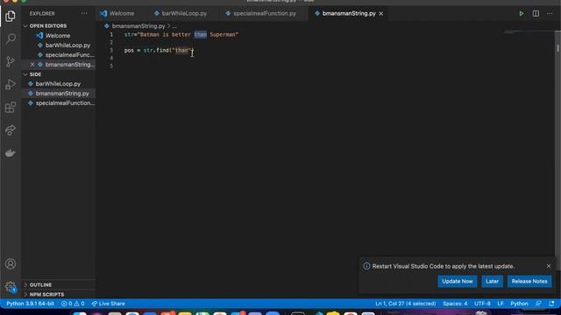Click the Ln 1, Col 27 position indicator
This screenshot has width=561, height=315.
[x=405, y=304]
